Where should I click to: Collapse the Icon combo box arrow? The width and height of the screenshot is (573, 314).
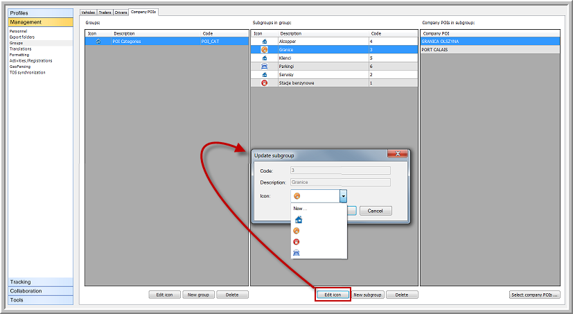click(342, 197)
